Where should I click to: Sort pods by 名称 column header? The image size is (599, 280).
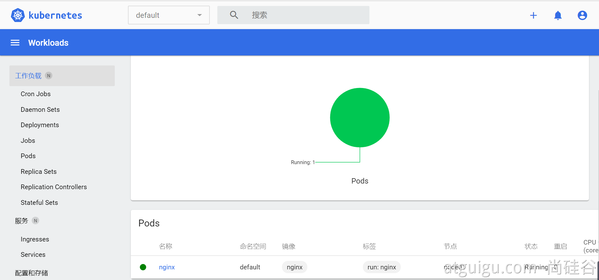point(166,246)
